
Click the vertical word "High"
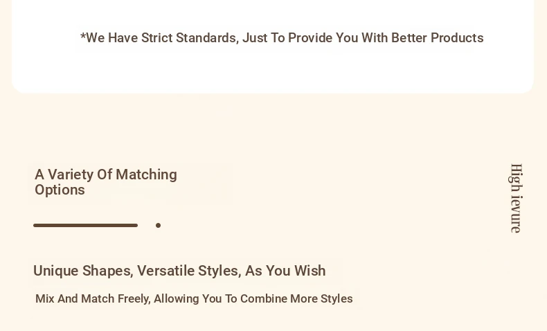516,178
